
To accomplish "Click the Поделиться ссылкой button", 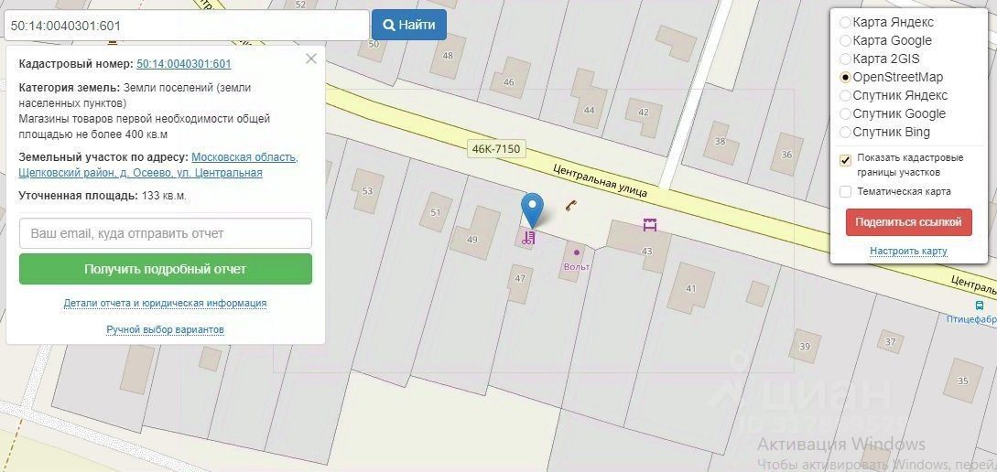I will (908, 222).
